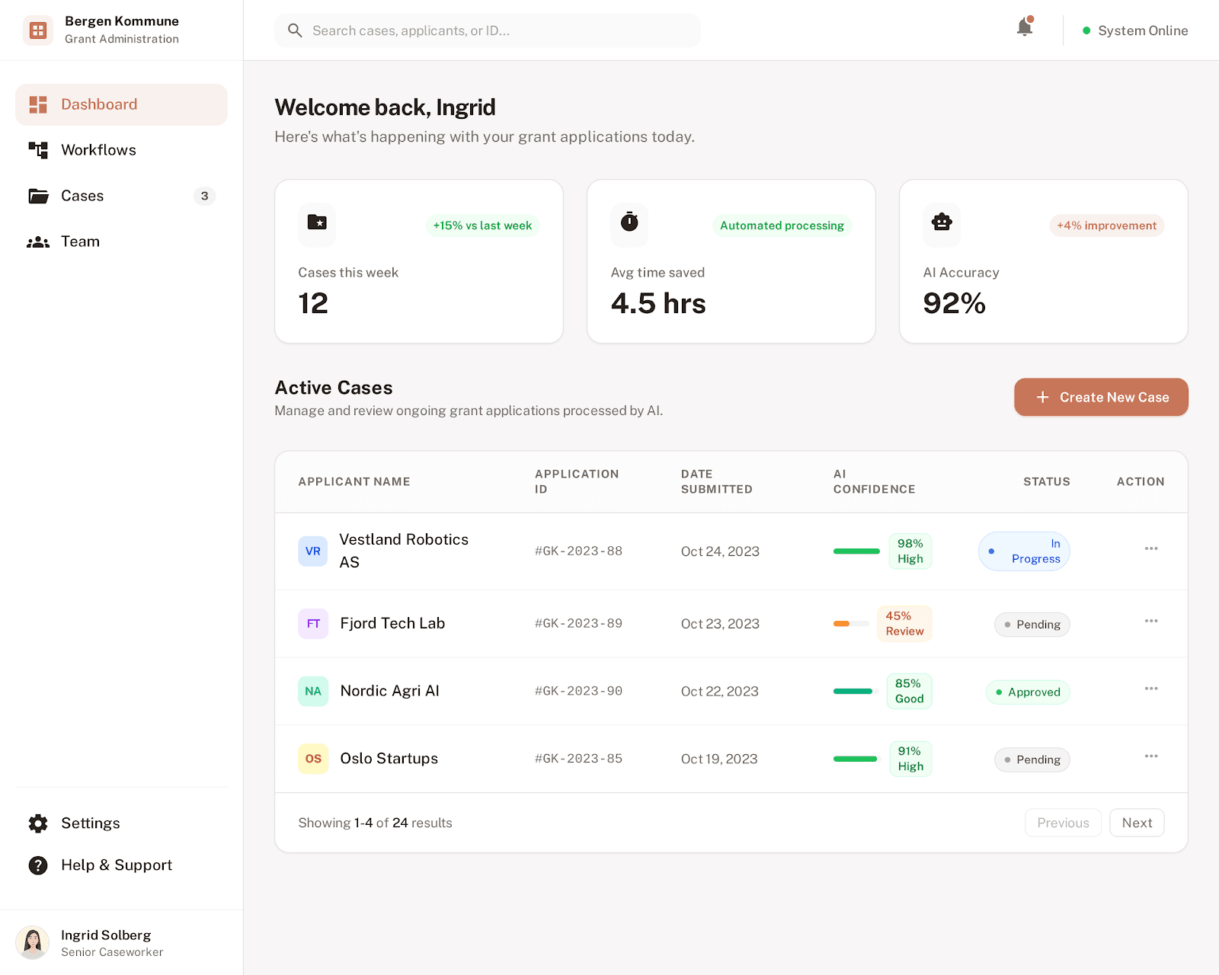Select the Cases folder icon in sidebar
Image resolution: width=1219 pixels, height=975 pixels.
pyautogui.click(x=39, y=196)
